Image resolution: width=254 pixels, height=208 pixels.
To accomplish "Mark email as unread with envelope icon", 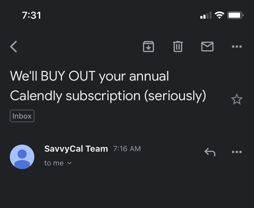I will click(x=207, y=47).
